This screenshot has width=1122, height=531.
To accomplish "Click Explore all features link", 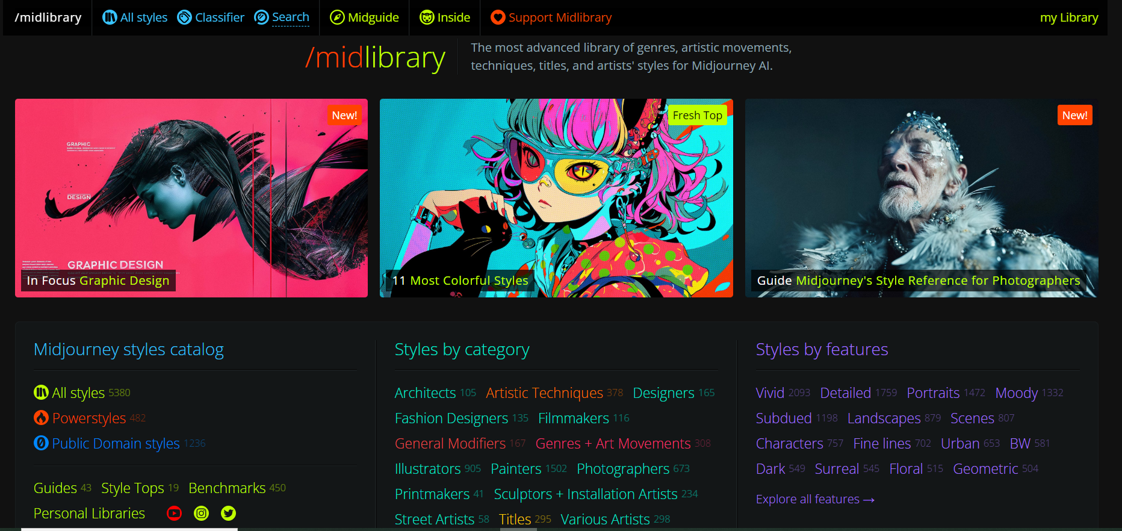I will point(815,499).
